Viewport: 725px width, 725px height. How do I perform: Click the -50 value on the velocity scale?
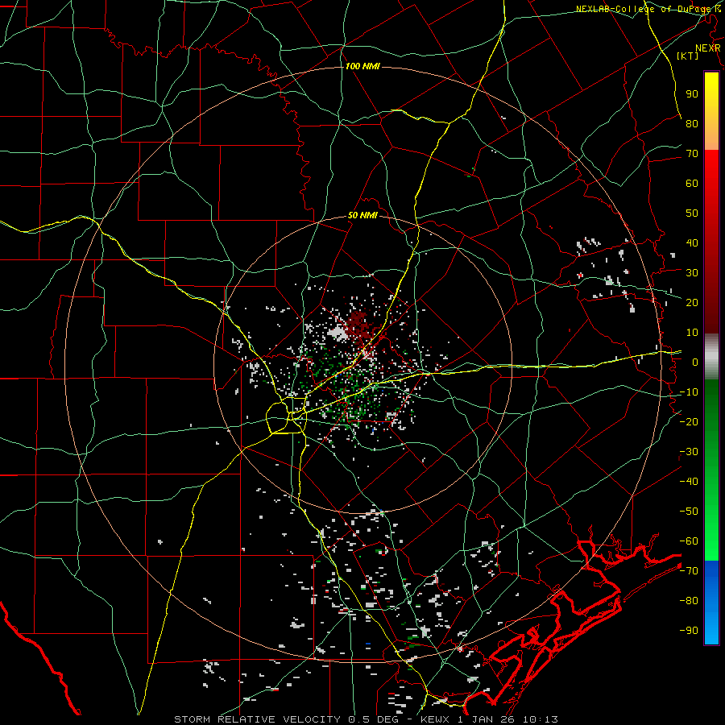pos(689,512)
